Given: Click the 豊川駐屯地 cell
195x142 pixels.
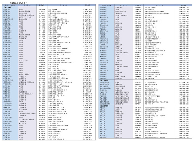Looking at the screenshot, I should [x=103, y=7].
